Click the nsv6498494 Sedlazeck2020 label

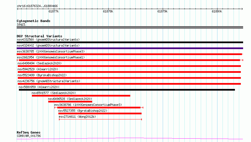click(x=39, y=63)
